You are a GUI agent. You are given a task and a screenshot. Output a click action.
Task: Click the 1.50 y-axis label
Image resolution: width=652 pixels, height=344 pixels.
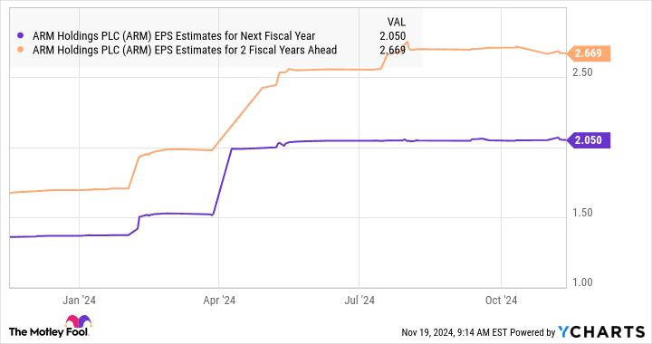tap(582, 213)
